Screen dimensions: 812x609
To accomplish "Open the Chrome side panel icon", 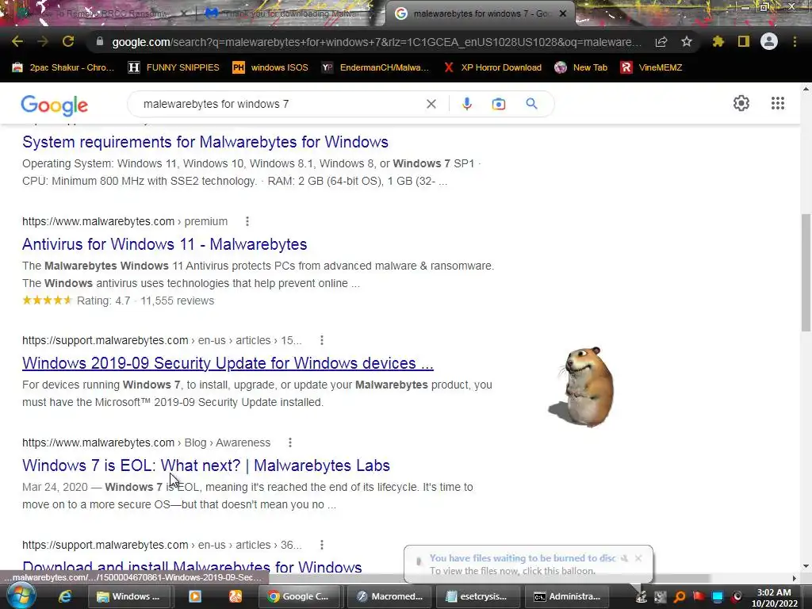I will pos(744,42).
